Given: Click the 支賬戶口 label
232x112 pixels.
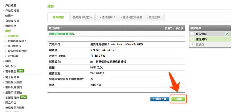Looking at the screenshot, I should tap(55, 44).
